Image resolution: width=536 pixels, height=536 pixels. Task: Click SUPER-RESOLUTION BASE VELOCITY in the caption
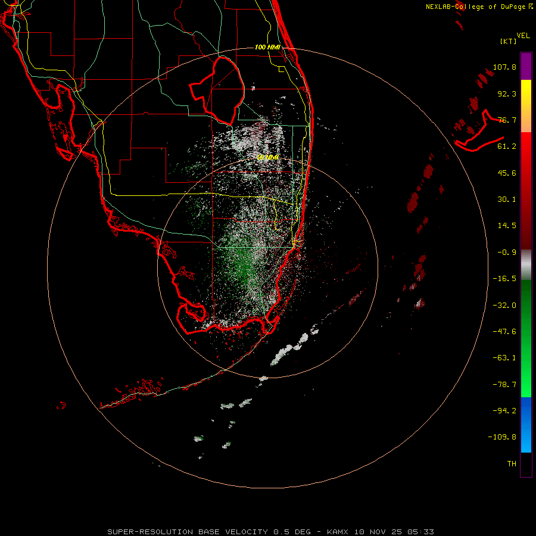click(x=188, y=532)
